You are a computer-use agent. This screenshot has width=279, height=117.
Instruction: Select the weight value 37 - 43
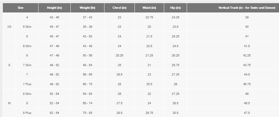coord(87,17)
